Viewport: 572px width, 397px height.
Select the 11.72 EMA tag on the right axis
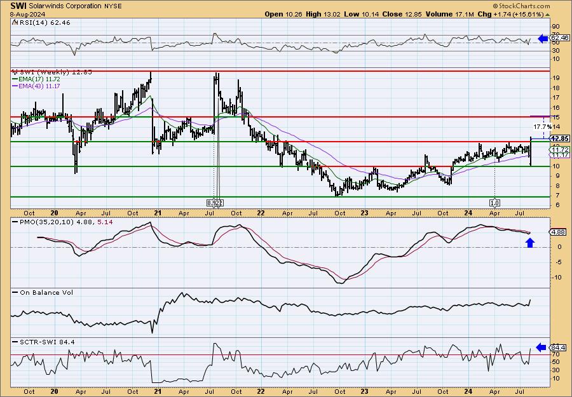coord(560,150)
